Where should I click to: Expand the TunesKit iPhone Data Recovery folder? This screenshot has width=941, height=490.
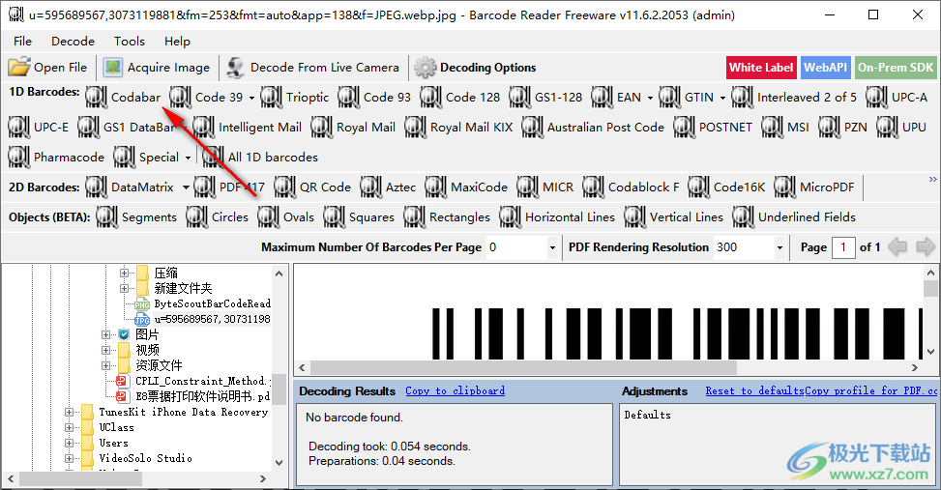click(69, 412)
